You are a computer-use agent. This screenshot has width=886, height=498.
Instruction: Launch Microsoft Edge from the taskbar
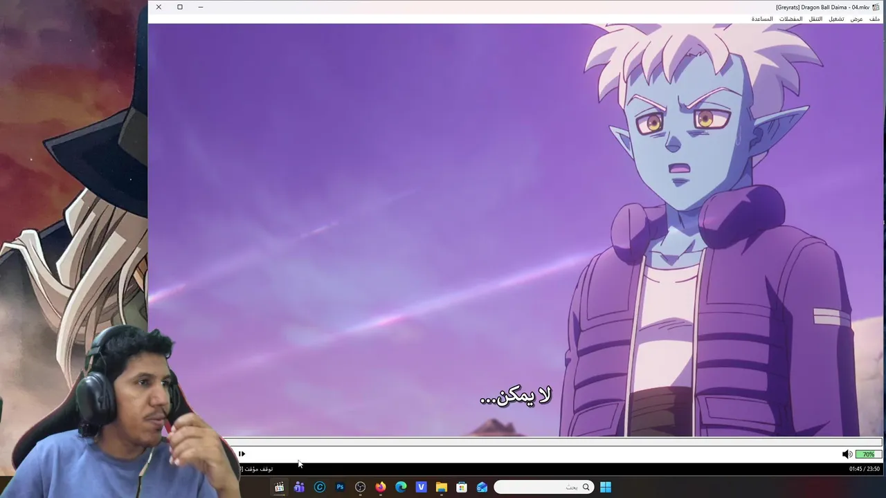tap(401, 487)
